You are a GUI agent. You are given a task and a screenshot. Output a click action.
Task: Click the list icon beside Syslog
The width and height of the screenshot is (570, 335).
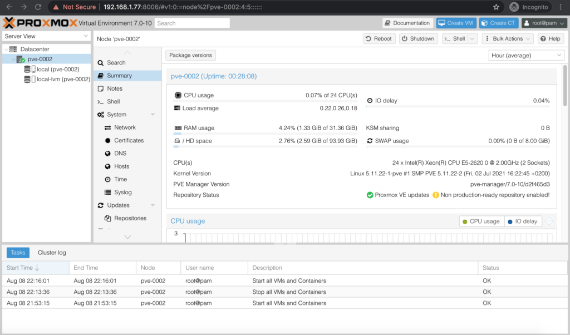click(107, 192)
